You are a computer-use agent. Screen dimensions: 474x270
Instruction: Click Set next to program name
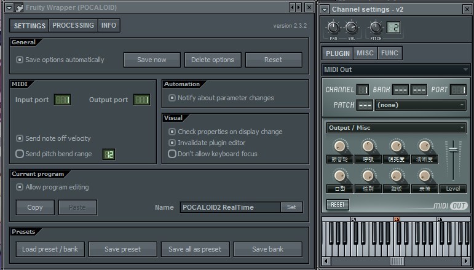coord(291,207)
